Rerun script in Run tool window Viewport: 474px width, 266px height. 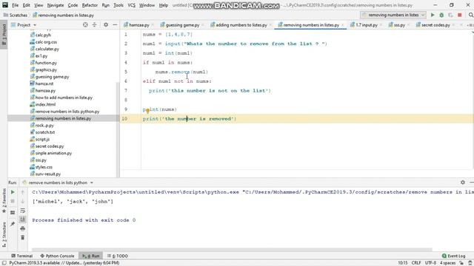pos(13,192)
